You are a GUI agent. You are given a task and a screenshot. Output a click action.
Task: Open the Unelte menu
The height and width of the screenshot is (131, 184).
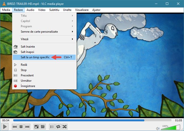coord(67,10)
